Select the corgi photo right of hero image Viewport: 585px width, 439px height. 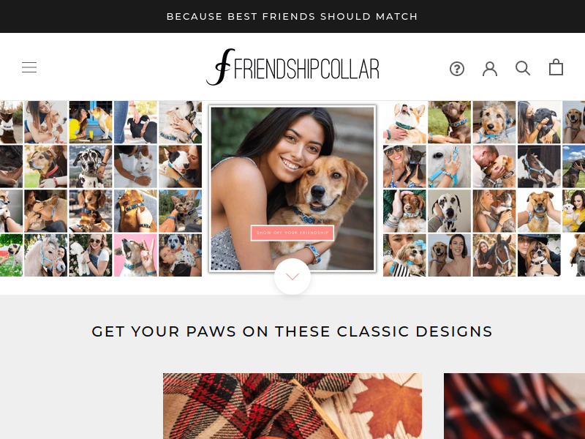pos(404,122)
